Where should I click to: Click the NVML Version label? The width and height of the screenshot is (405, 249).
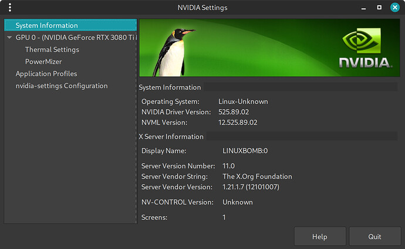click(x=164, y=122)
